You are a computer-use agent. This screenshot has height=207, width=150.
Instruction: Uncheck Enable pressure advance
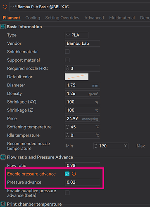tap(67, 174)
